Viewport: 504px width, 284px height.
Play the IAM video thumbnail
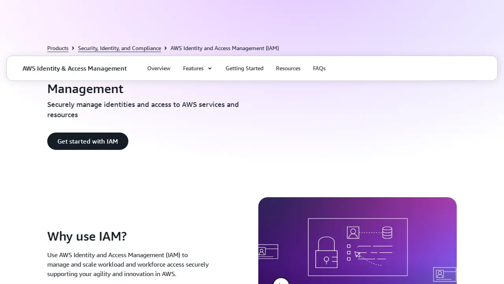(358, 241)
